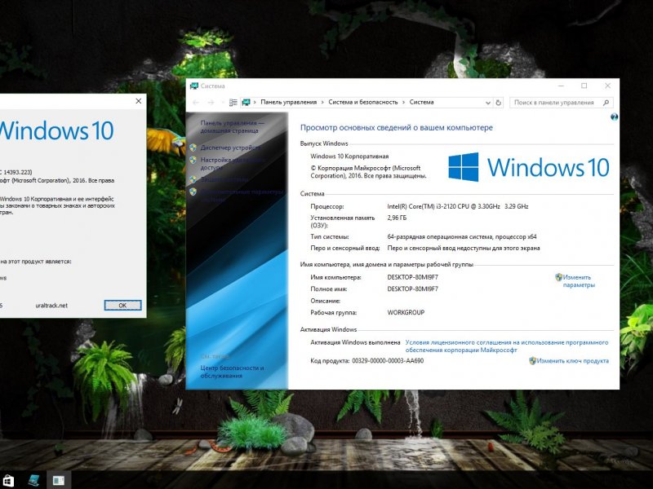Click the search magnifier in the Control Panel
The height and width of the screenshot is (489, 653).
point(606,103)
